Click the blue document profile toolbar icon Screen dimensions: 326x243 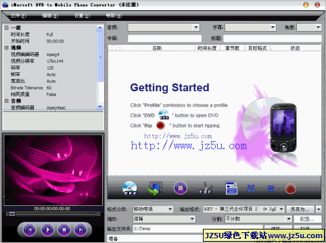tap(231, 188)
